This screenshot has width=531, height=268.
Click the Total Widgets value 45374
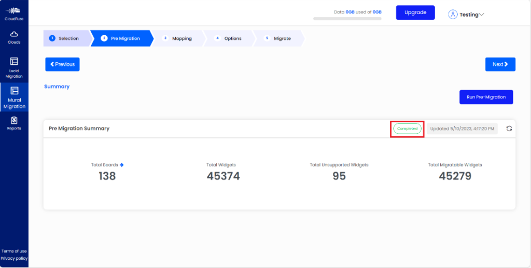(x=223, y=176)
